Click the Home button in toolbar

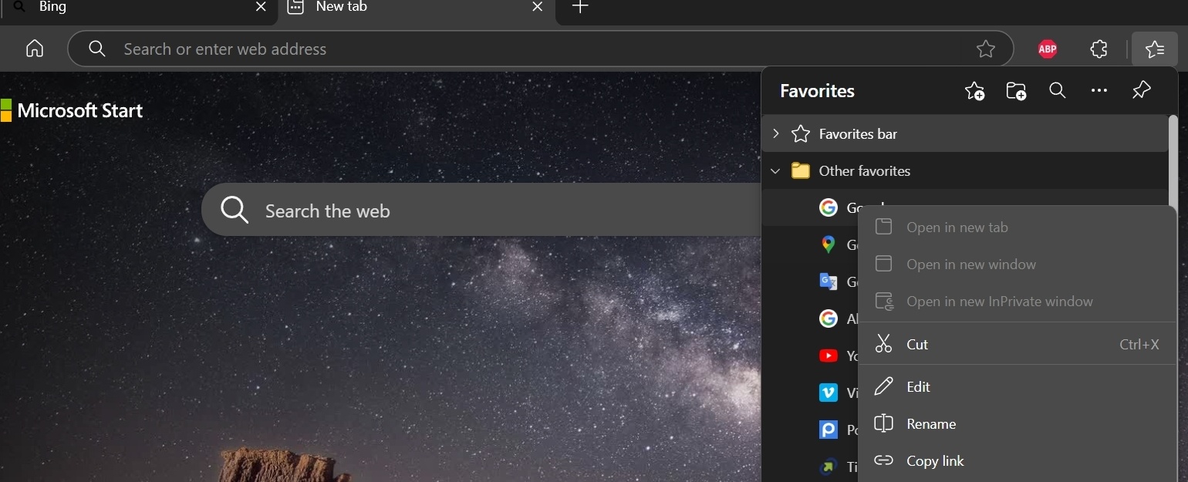(35, 49)
